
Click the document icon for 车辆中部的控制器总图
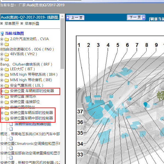[11, 124]
